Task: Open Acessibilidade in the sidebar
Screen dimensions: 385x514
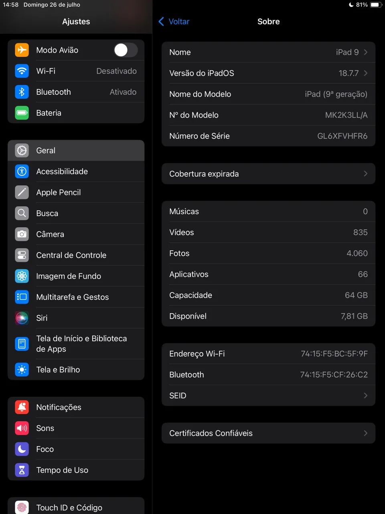Action: coord(76,171)
